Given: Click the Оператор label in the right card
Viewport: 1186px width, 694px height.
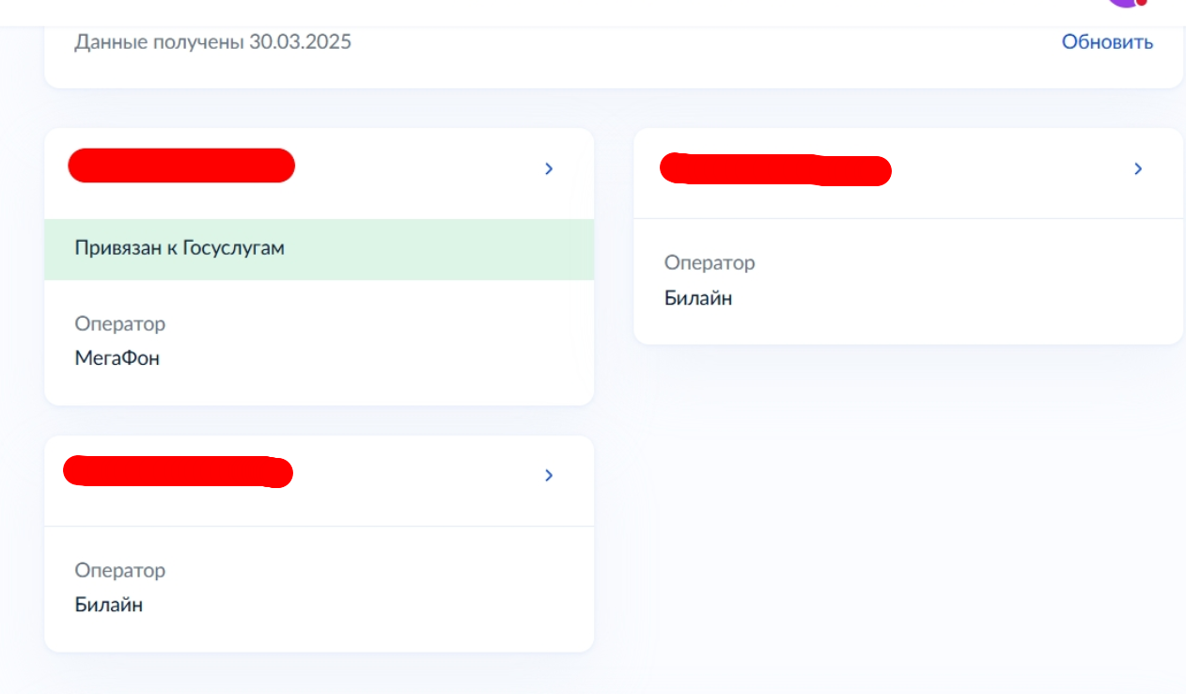Looking at the screenshot, I should [710, 263].
